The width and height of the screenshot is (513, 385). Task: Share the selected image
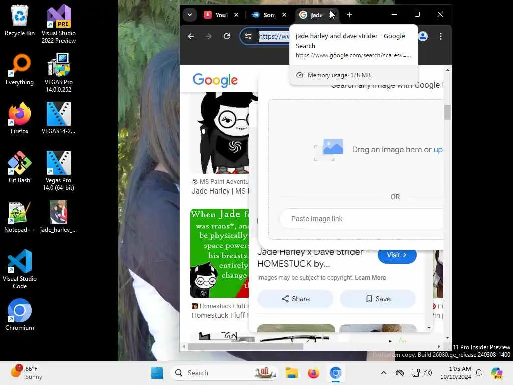[295, 299]
